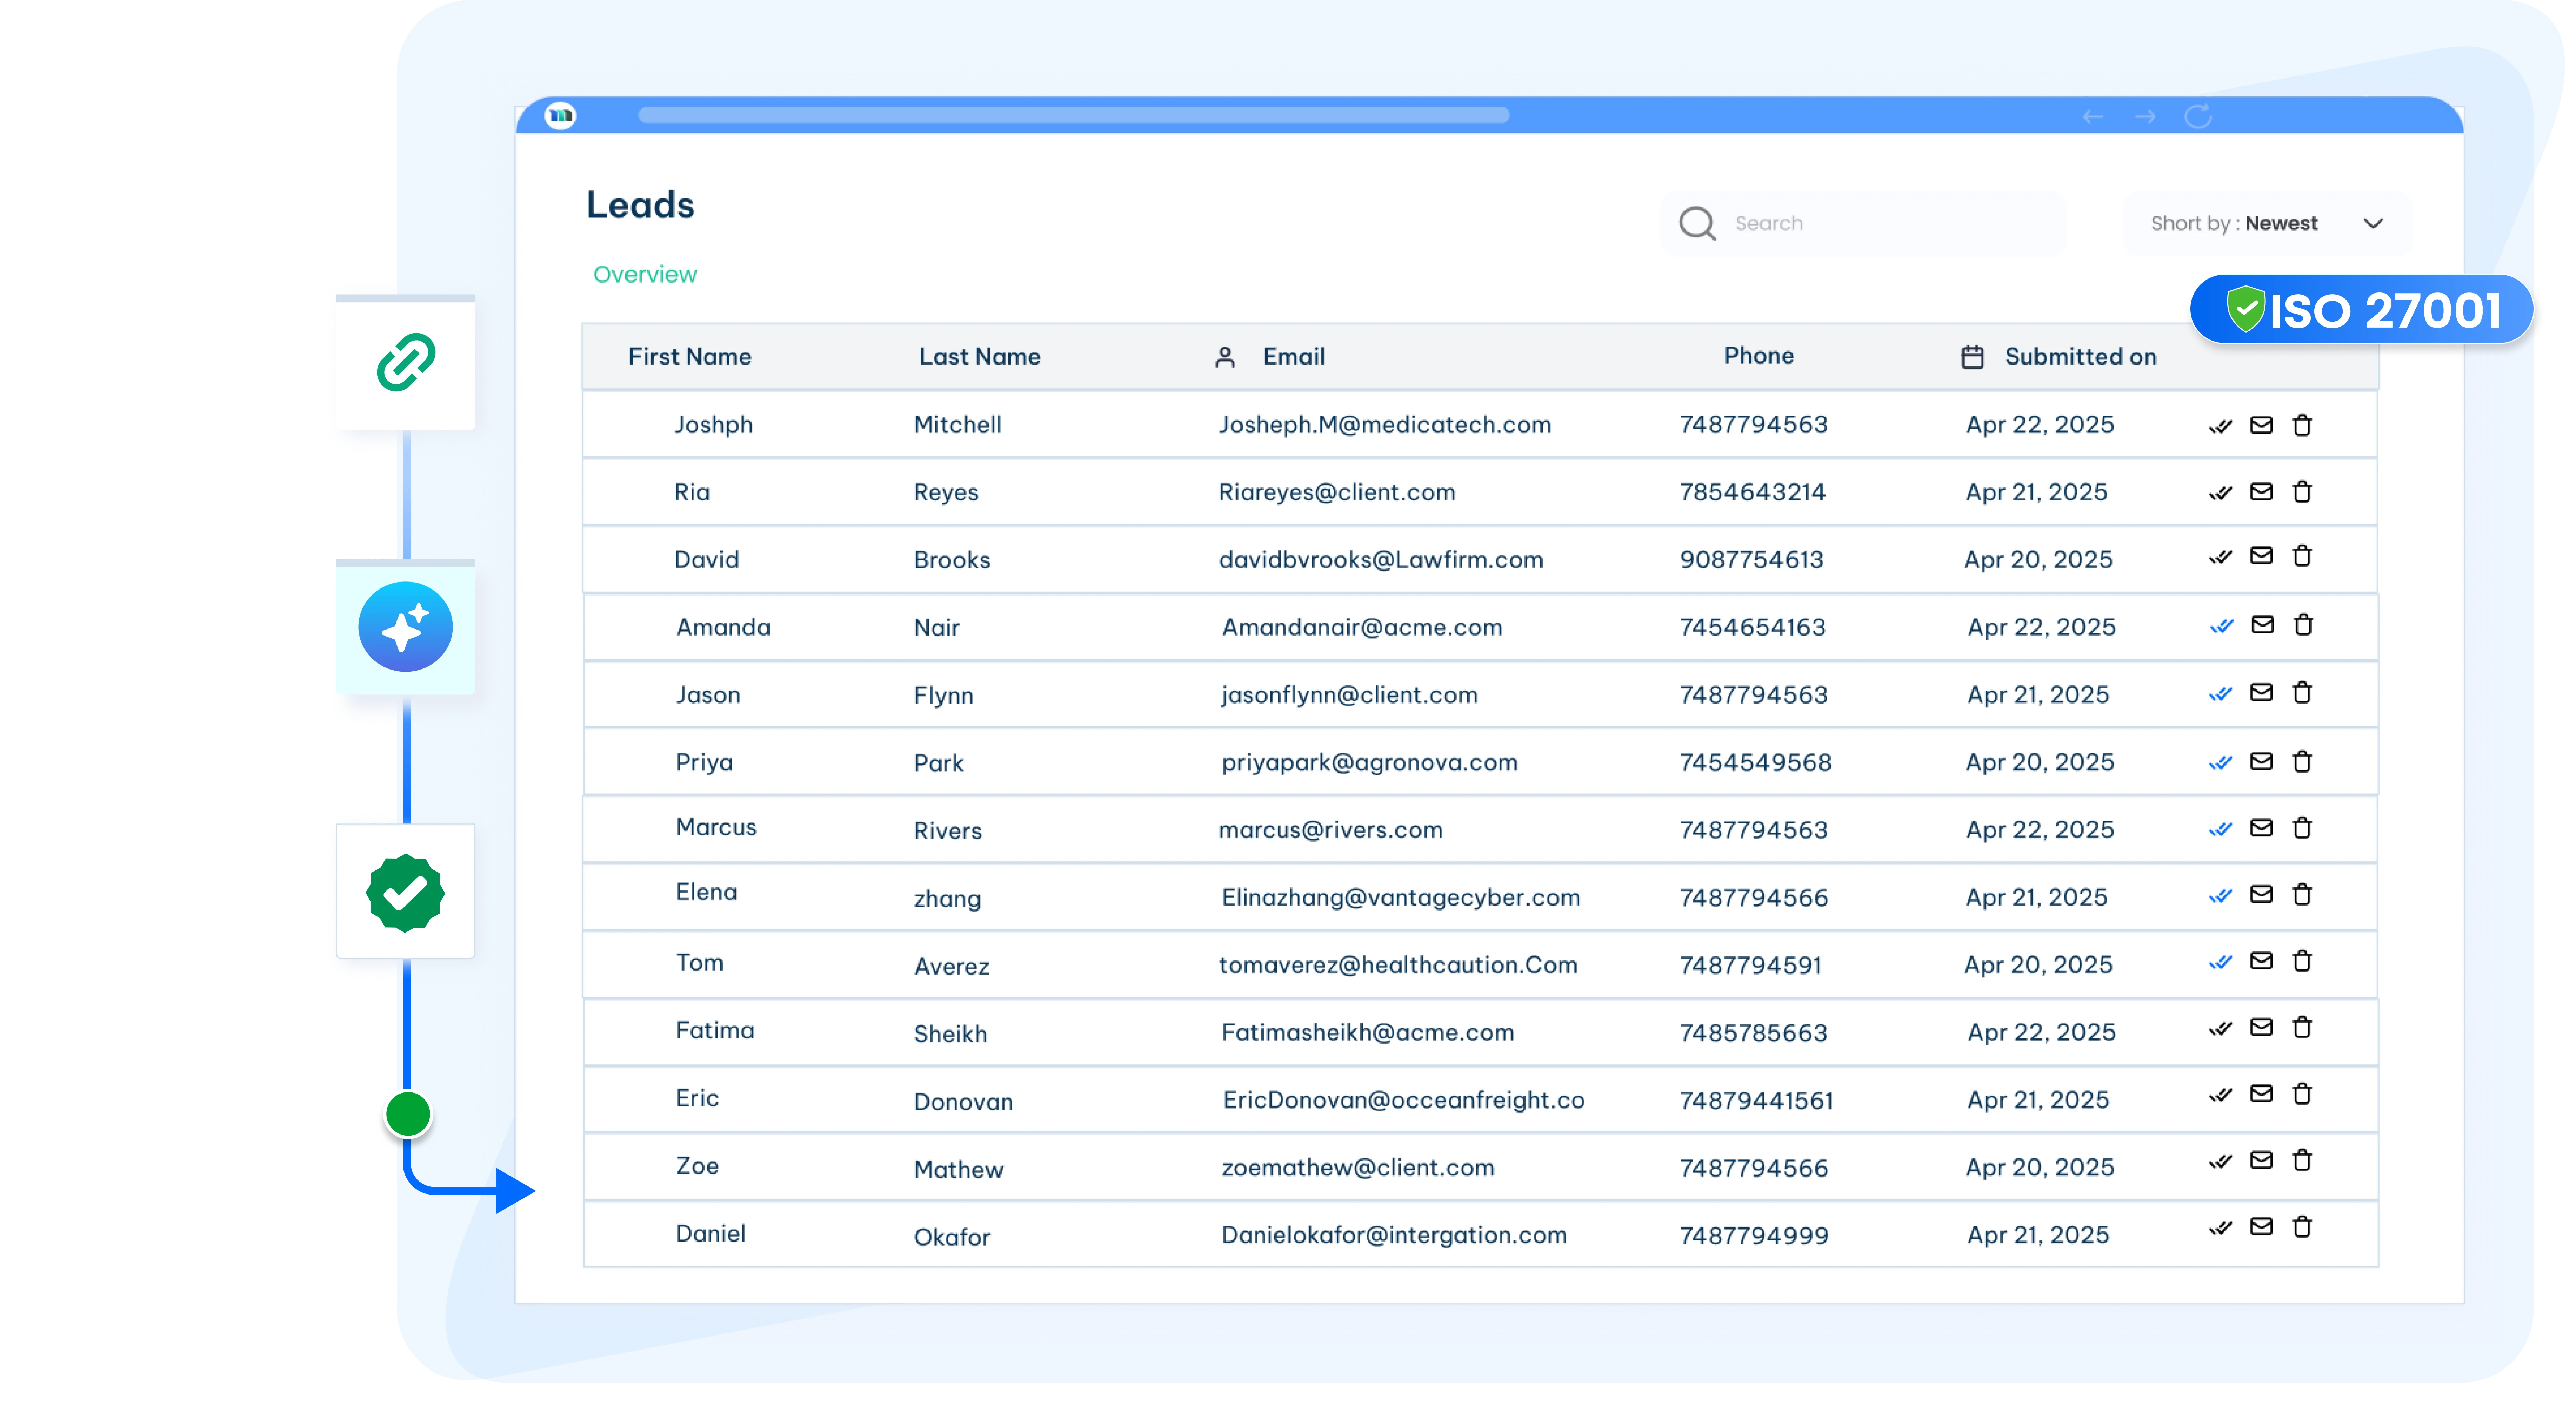2576x1406 pixels.
Task: Email Zoe Mathew with envelope icon
Action: pyautogui.click(x=2261, y=1160)
